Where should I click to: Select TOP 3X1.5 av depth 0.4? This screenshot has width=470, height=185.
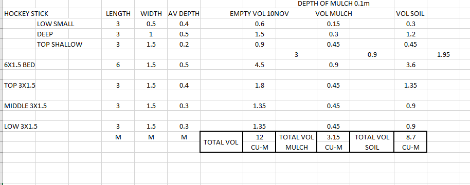184,86
